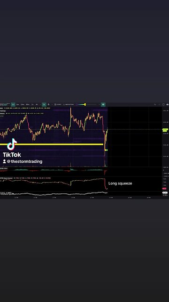Take a chart snapshot with camera icon
169x302 pixels.
coord(168,104)
